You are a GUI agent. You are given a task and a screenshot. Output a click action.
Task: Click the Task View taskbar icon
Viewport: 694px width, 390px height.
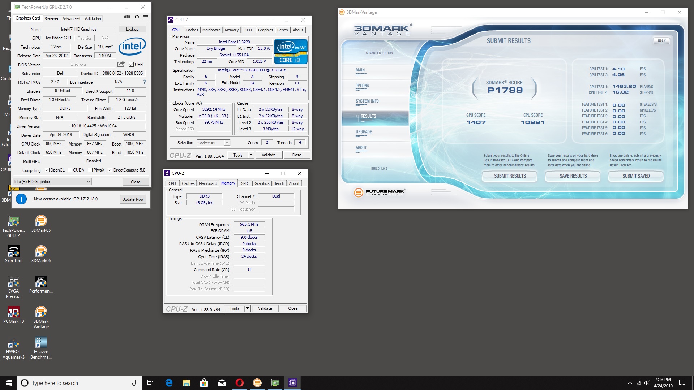(x=150, y=383)
